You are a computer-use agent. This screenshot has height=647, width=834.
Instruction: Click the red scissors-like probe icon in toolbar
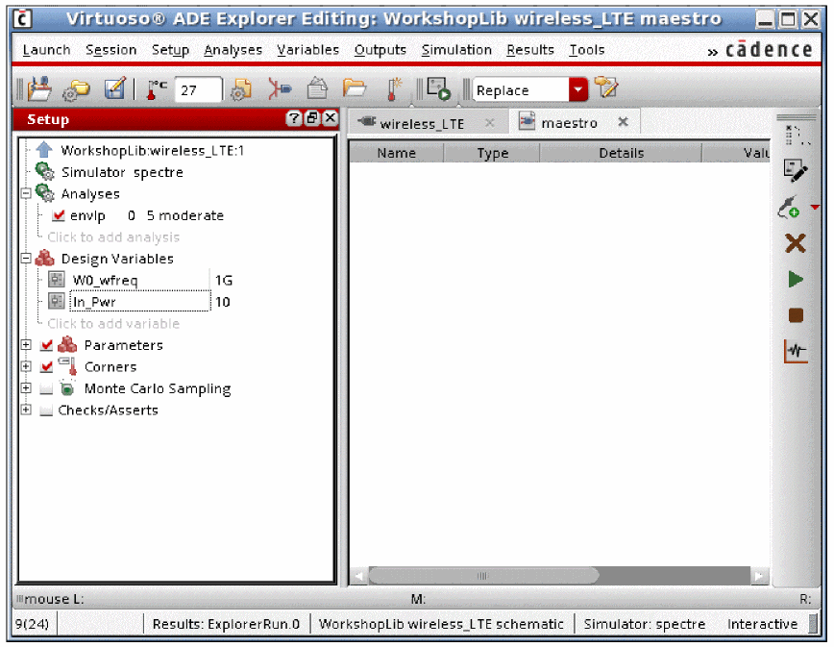280,88
